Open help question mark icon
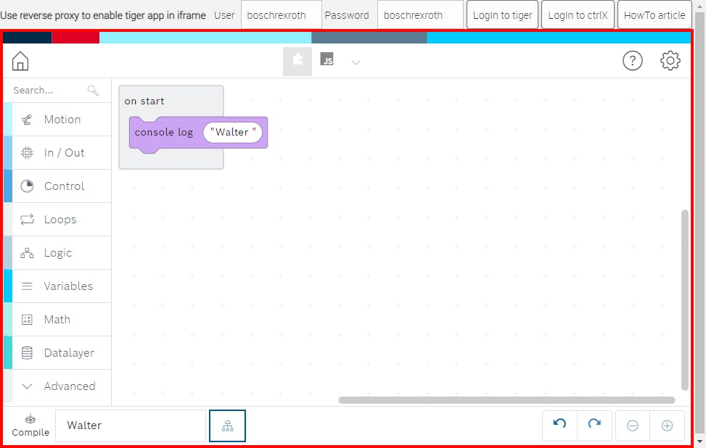Screen dimensions: 706x448 pyautogui.click(x=633, y=61)
